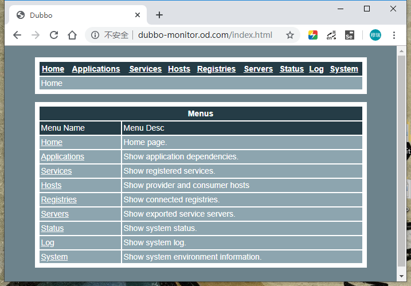Click the 'Home' breadcrumb text below navigation
Screen dimensions: 411x286
52,83
